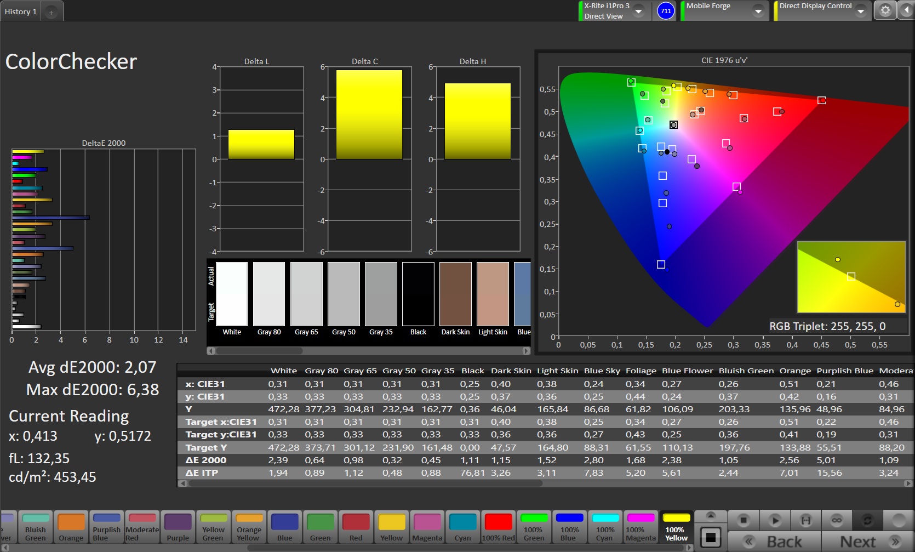Click the blue 711 meter status circle

click(x=666, y=10)
